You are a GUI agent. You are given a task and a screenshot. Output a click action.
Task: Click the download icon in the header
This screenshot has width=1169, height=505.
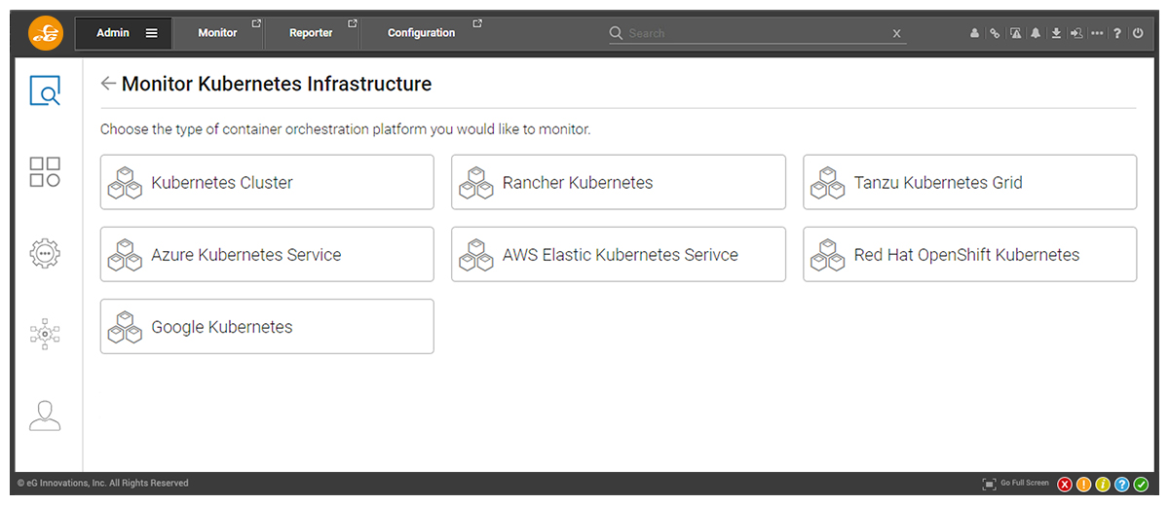pyautogui.click(x=1056, y=33)
